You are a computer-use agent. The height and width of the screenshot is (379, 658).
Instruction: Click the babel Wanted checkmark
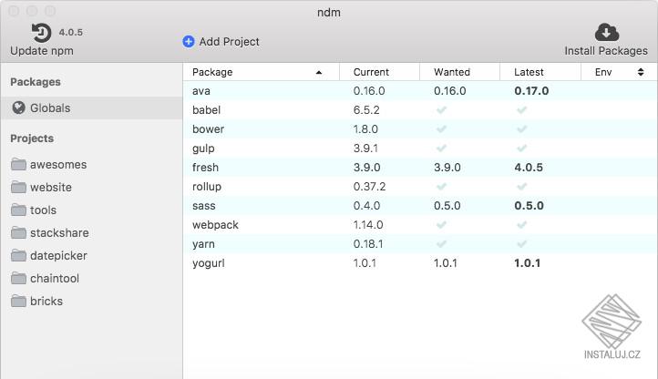coord(442,110)
